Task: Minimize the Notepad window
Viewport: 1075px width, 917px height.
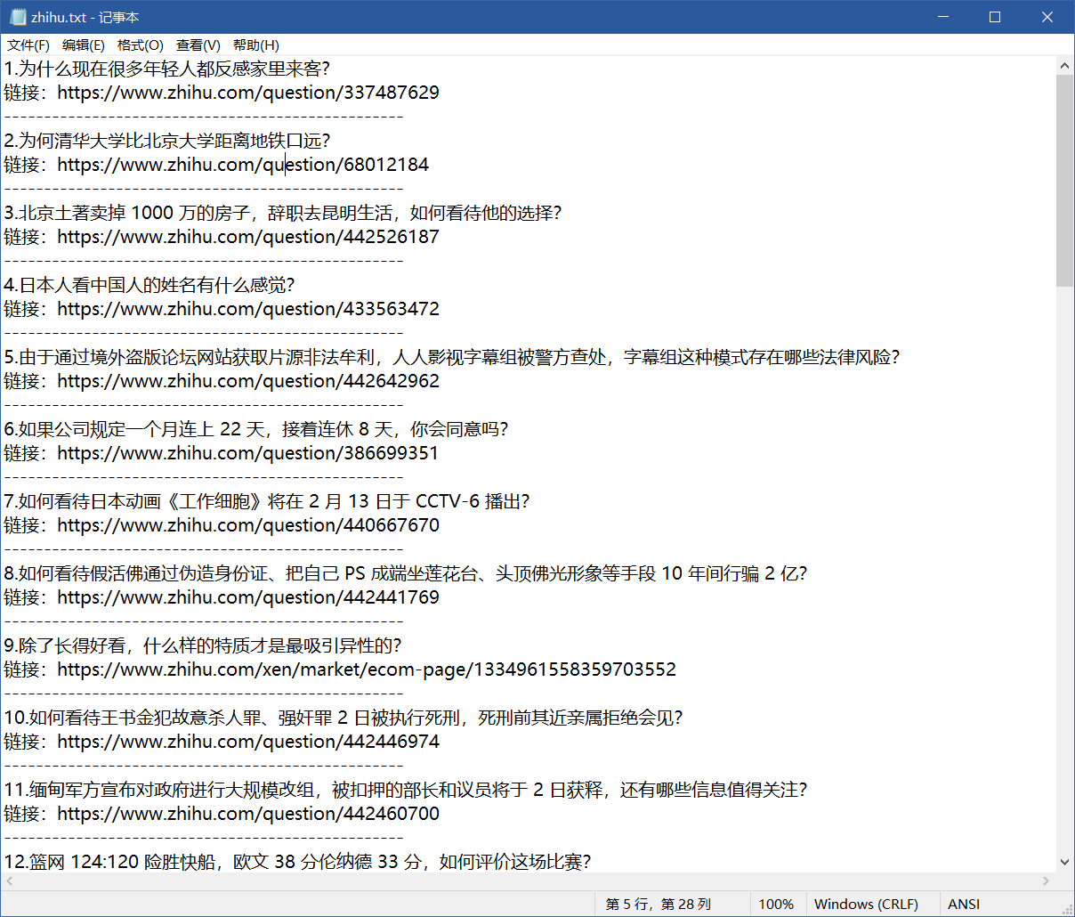Action: [943, 17]
